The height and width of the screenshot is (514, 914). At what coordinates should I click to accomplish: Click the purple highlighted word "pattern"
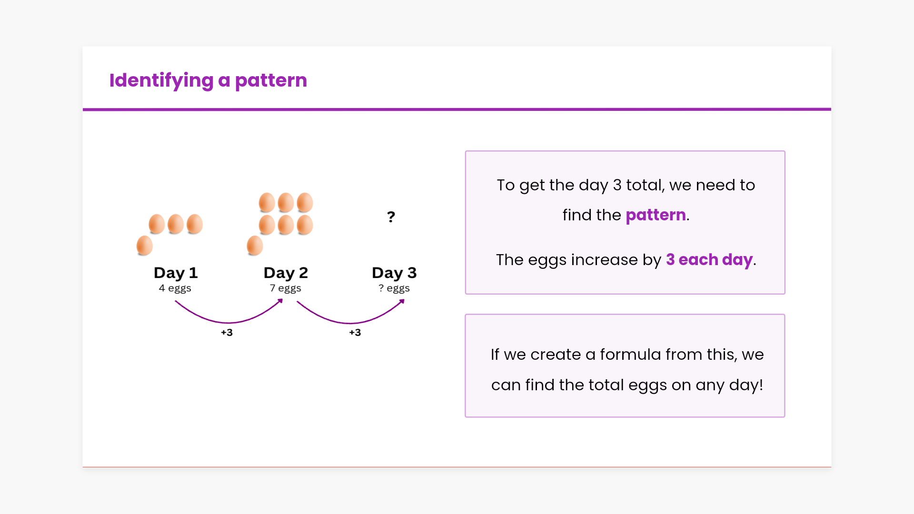(656, 215)
